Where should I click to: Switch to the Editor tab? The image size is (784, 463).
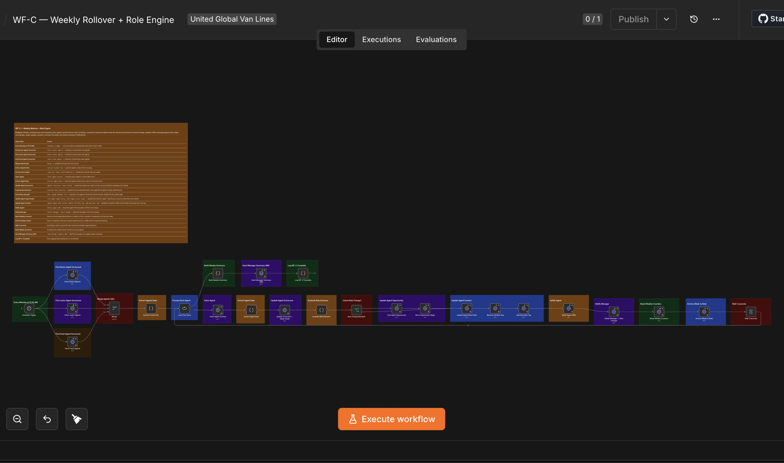point(337,39)
